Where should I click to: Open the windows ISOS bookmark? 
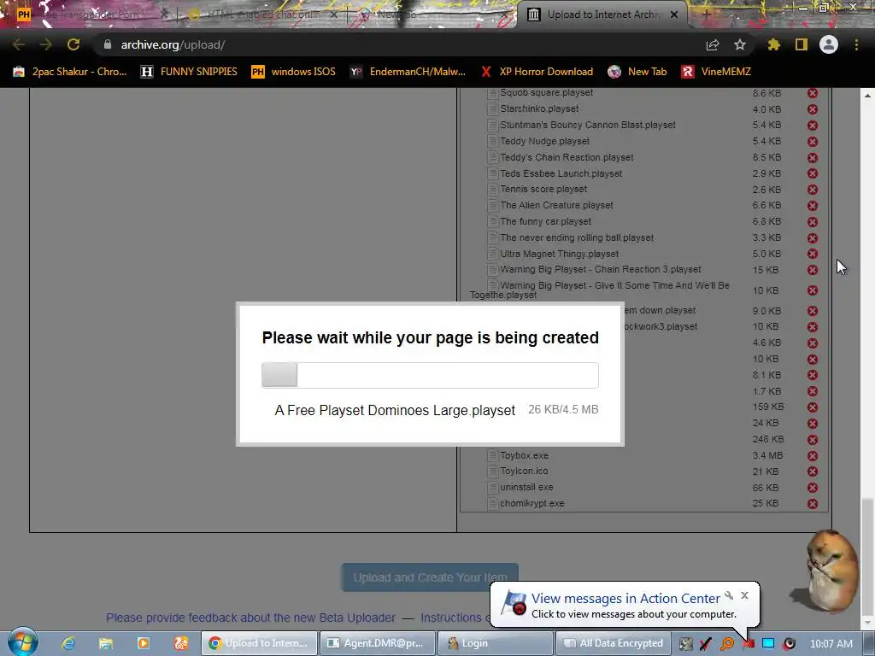point(294,72)
